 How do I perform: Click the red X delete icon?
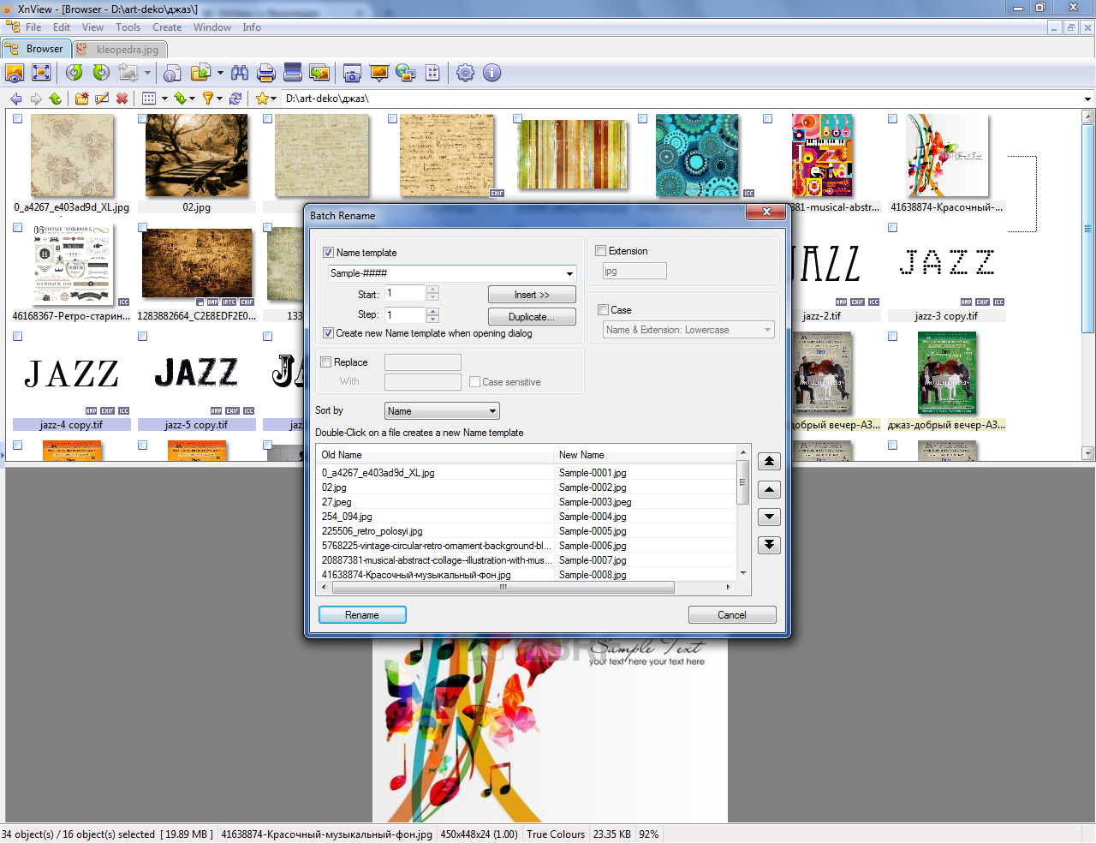point(122,99)
